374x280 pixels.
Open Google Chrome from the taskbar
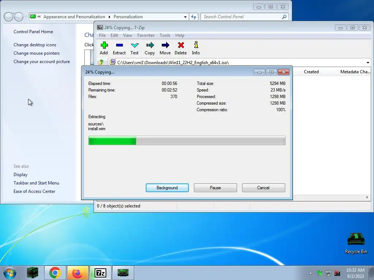tap(55, 273)
